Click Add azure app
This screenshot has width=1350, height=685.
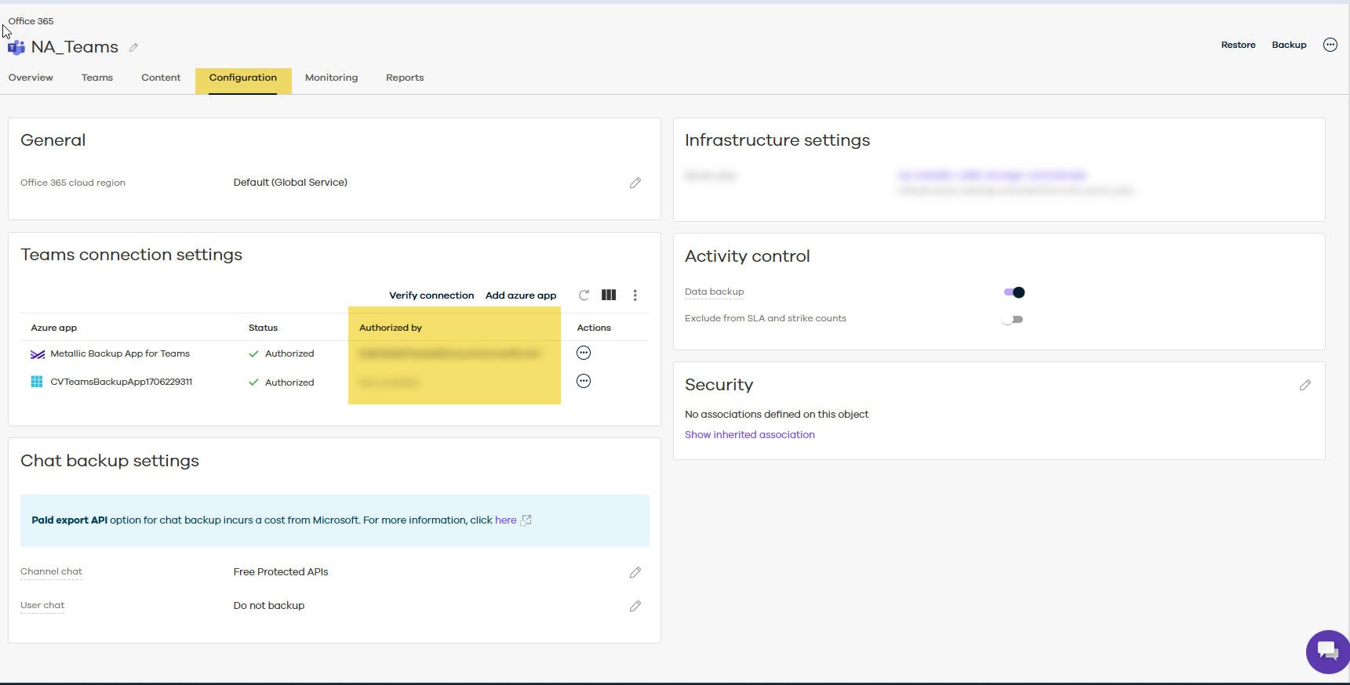pos(521,295)
